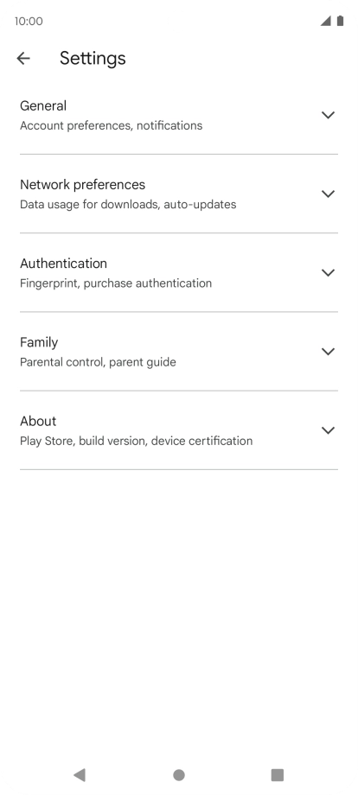Tap Android back navigation triangle
The height and width of the screenshot is (795, 358).
(80, 775)
